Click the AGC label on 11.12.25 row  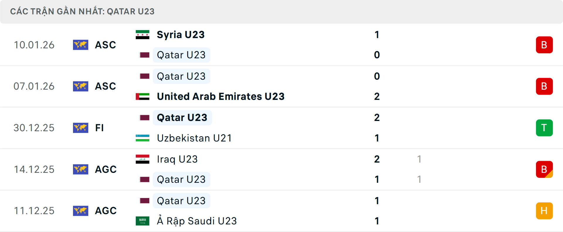pos(105,210)
